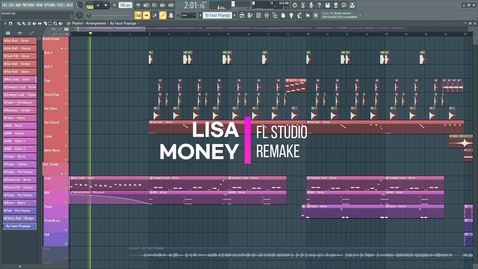Open the magnet snap menu in playlist
The width and height of the screenshot is (478, 269).
[10, 24]
